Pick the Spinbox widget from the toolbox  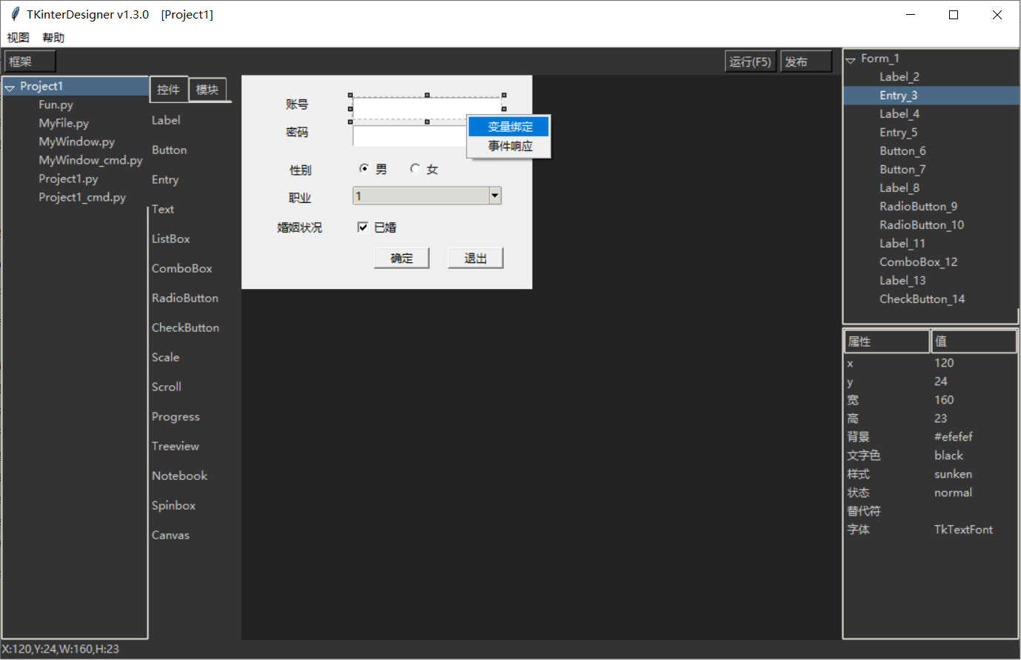(173, 505)
